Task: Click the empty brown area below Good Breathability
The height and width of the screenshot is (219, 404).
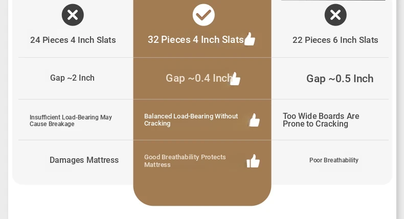Action: (x=202, y=188)
